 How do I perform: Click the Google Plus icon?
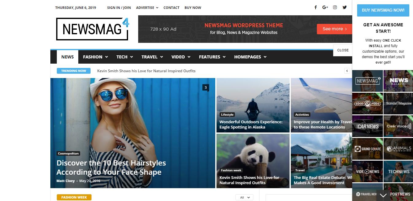[325, 8]
